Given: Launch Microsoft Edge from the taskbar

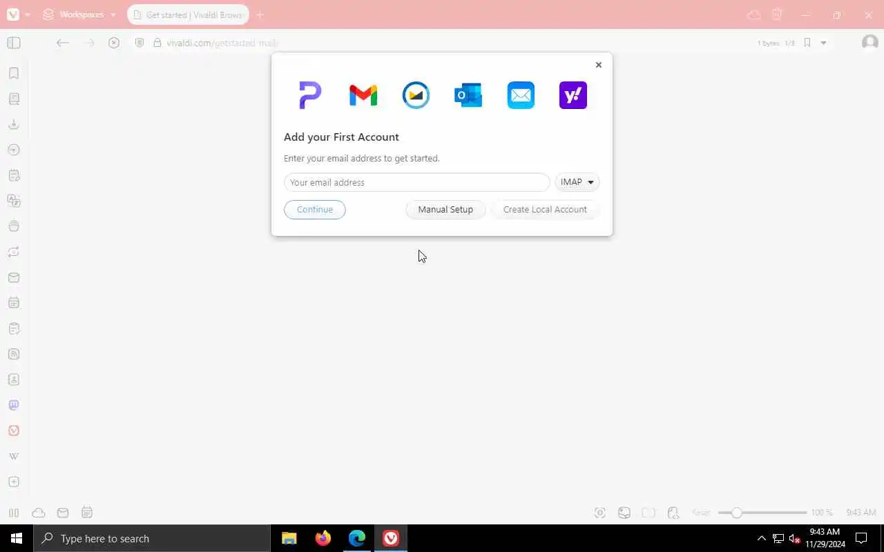Looking at the screenshot, I should [357, 538].
